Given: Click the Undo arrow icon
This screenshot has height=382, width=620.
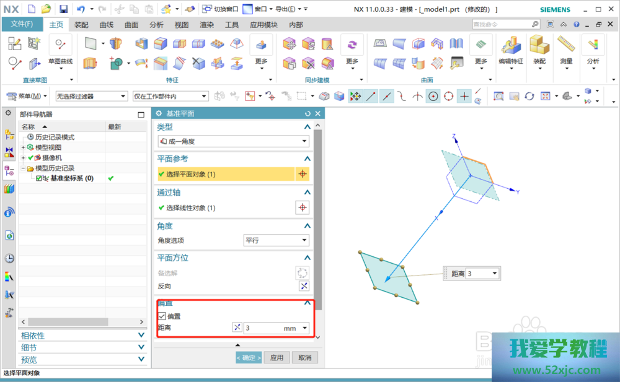Looking at the screenshot, I should point(81,9).
